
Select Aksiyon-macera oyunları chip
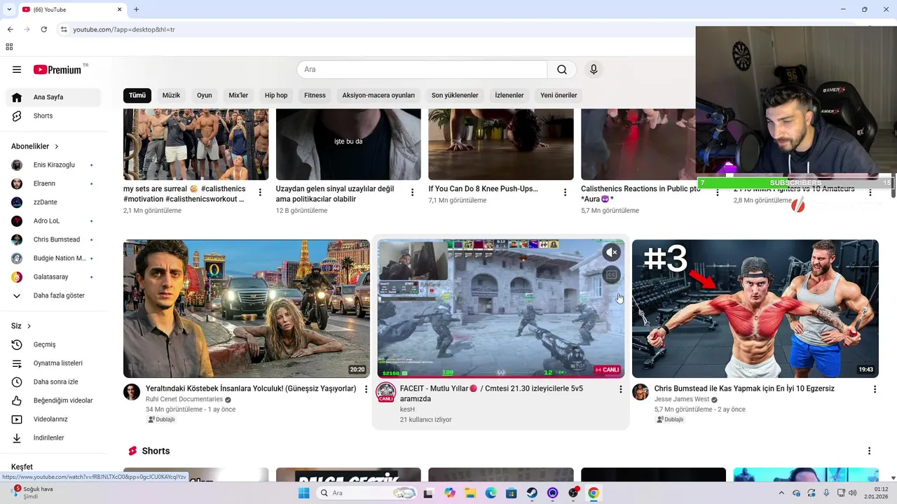pyautogui.click(x=378, y=95)
